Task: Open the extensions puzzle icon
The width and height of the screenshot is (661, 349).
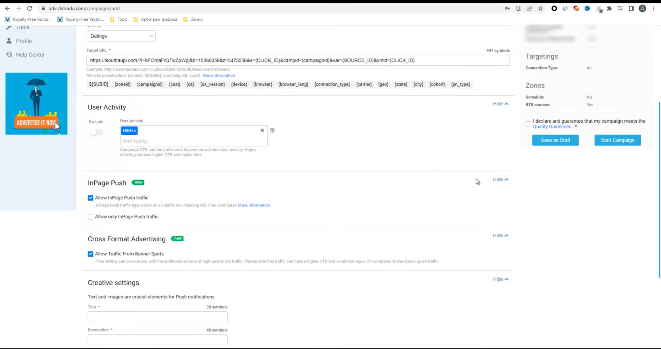Action: (x=609, y=8)
